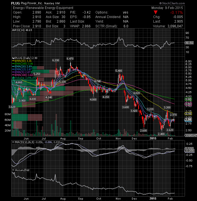Click the Volume 3,096,047 legend entry
This screenshot has height=201, width=197.
pos(24,78)
